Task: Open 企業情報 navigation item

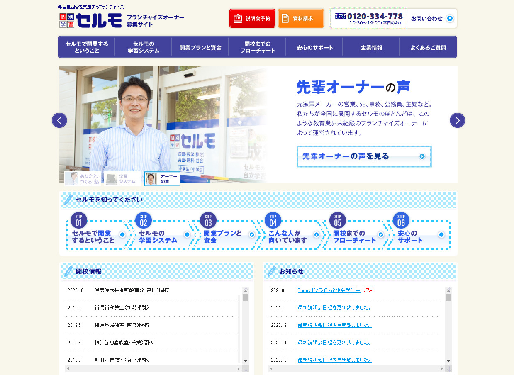Action: [x=371, y=47]
